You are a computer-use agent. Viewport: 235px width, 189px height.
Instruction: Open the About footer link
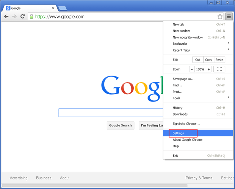tap(64, 178)
